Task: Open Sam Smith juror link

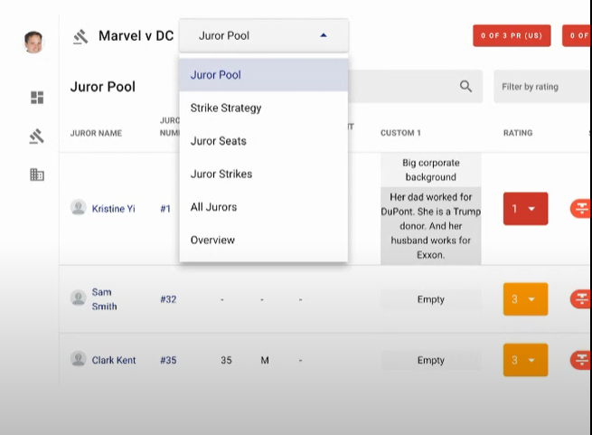Action: (x=104, y=299)
